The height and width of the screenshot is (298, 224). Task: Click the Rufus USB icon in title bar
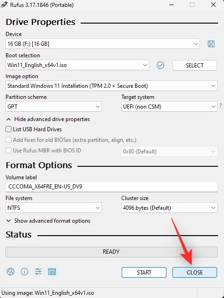coord(4,5)
